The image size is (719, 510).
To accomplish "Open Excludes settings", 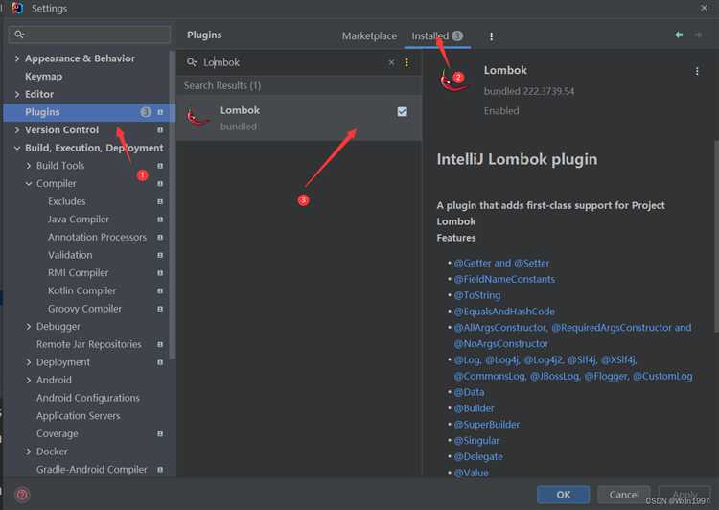I will [x=66, y=201].
